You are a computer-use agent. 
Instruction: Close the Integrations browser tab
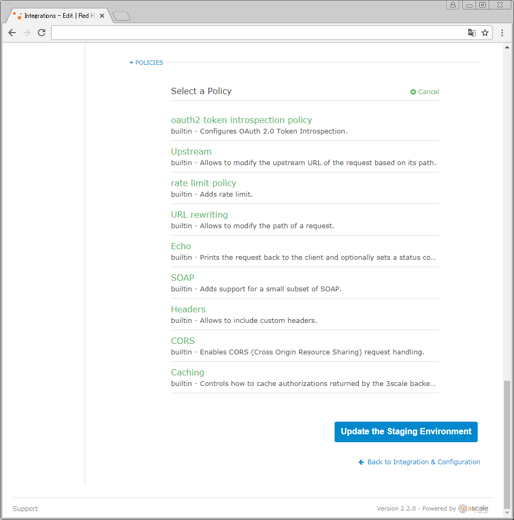pyautogui.click(x=102, y=16)
